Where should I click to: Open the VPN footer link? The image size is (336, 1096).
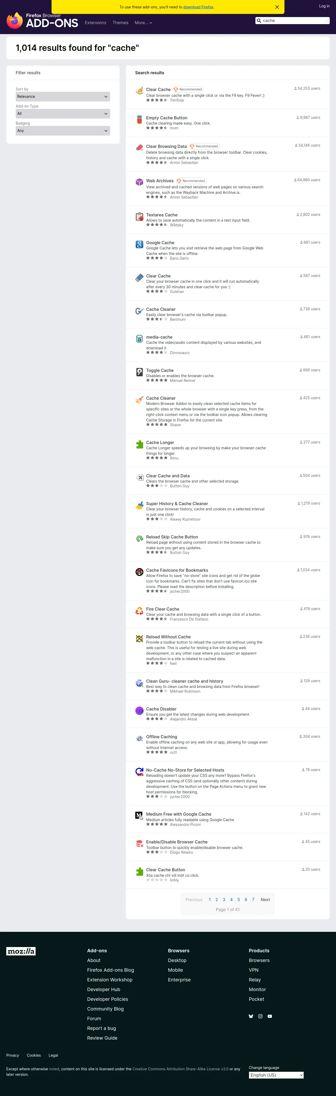point(254,970)
